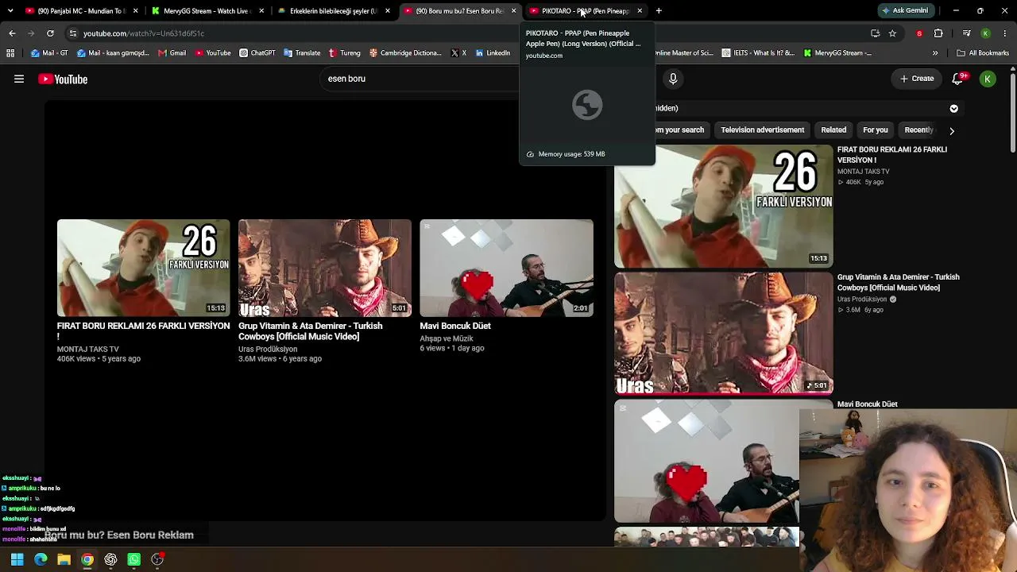Switch to the PIKOTARO PPAP tab
This screenshot has width=1017, height=572.
[x=586, y=11]
